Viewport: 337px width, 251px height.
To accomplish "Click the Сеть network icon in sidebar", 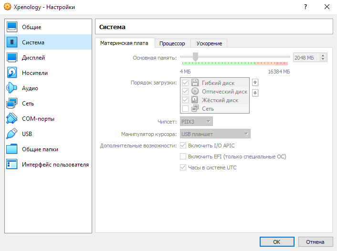I will (12, 103).
